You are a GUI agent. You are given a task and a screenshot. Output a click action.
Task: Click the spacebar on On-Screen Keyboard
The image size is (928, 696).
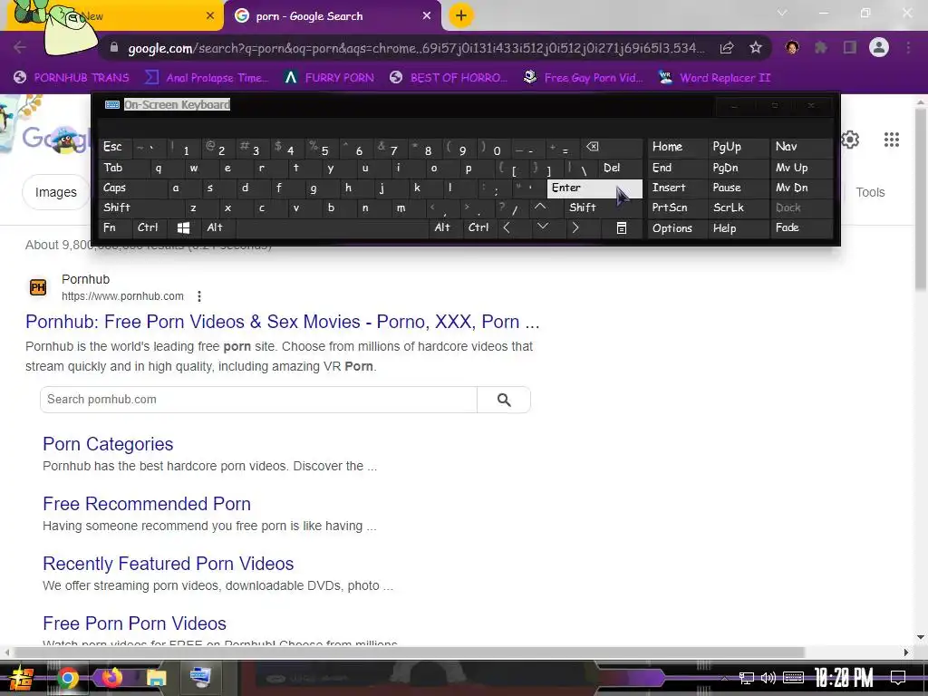point(332,227)
